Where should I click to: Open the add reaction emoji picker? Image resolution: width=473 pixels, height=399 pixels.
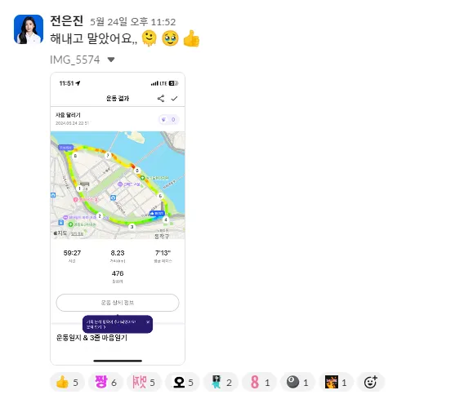pos(370,383)
